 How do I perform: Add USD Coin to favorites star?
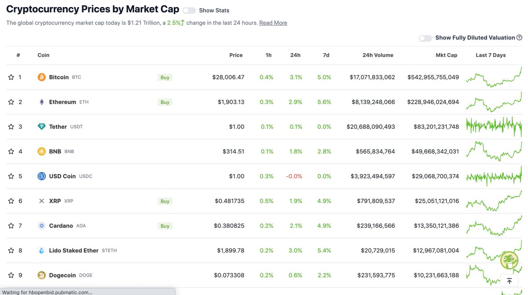(x=11, y=176)
